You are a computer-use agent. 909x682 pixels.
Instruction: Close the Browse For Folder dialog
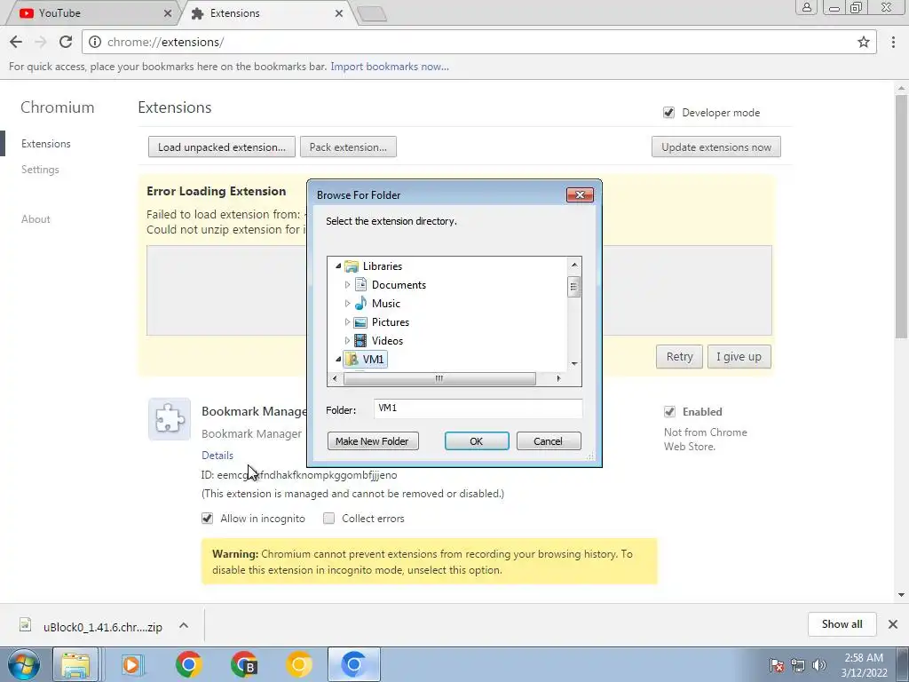pyautogui.click(x=580, y=194)
